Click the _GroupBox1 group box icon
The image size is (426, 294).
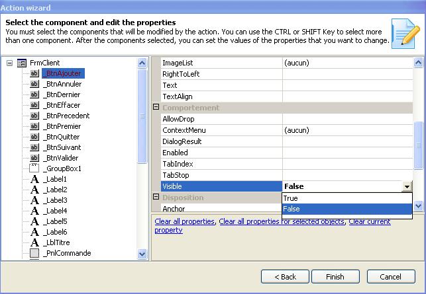34,168
